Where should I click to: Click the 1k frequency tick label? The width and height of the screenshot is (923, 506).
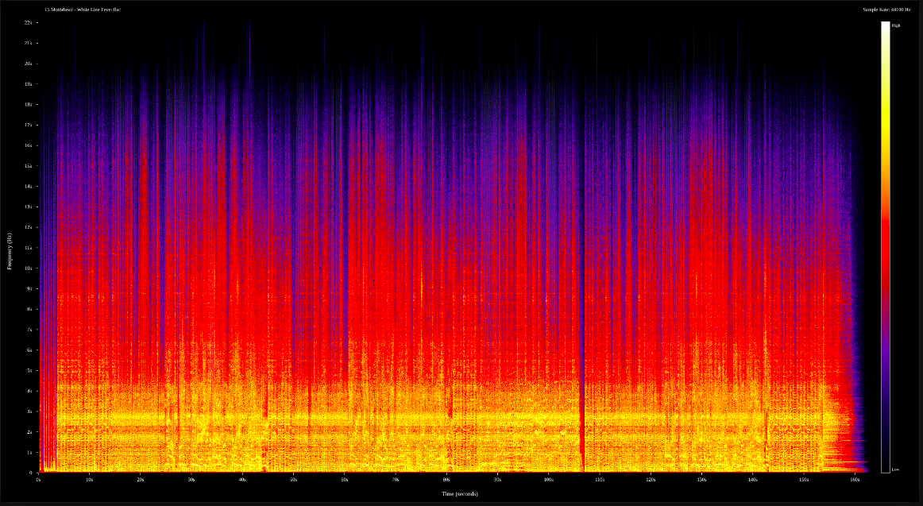31,452
